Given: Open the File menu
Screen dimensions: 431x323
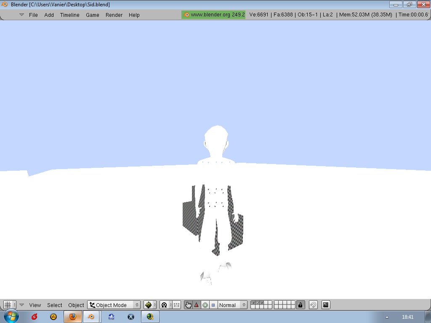Looking at the screenshot, I should click(33, 15).
